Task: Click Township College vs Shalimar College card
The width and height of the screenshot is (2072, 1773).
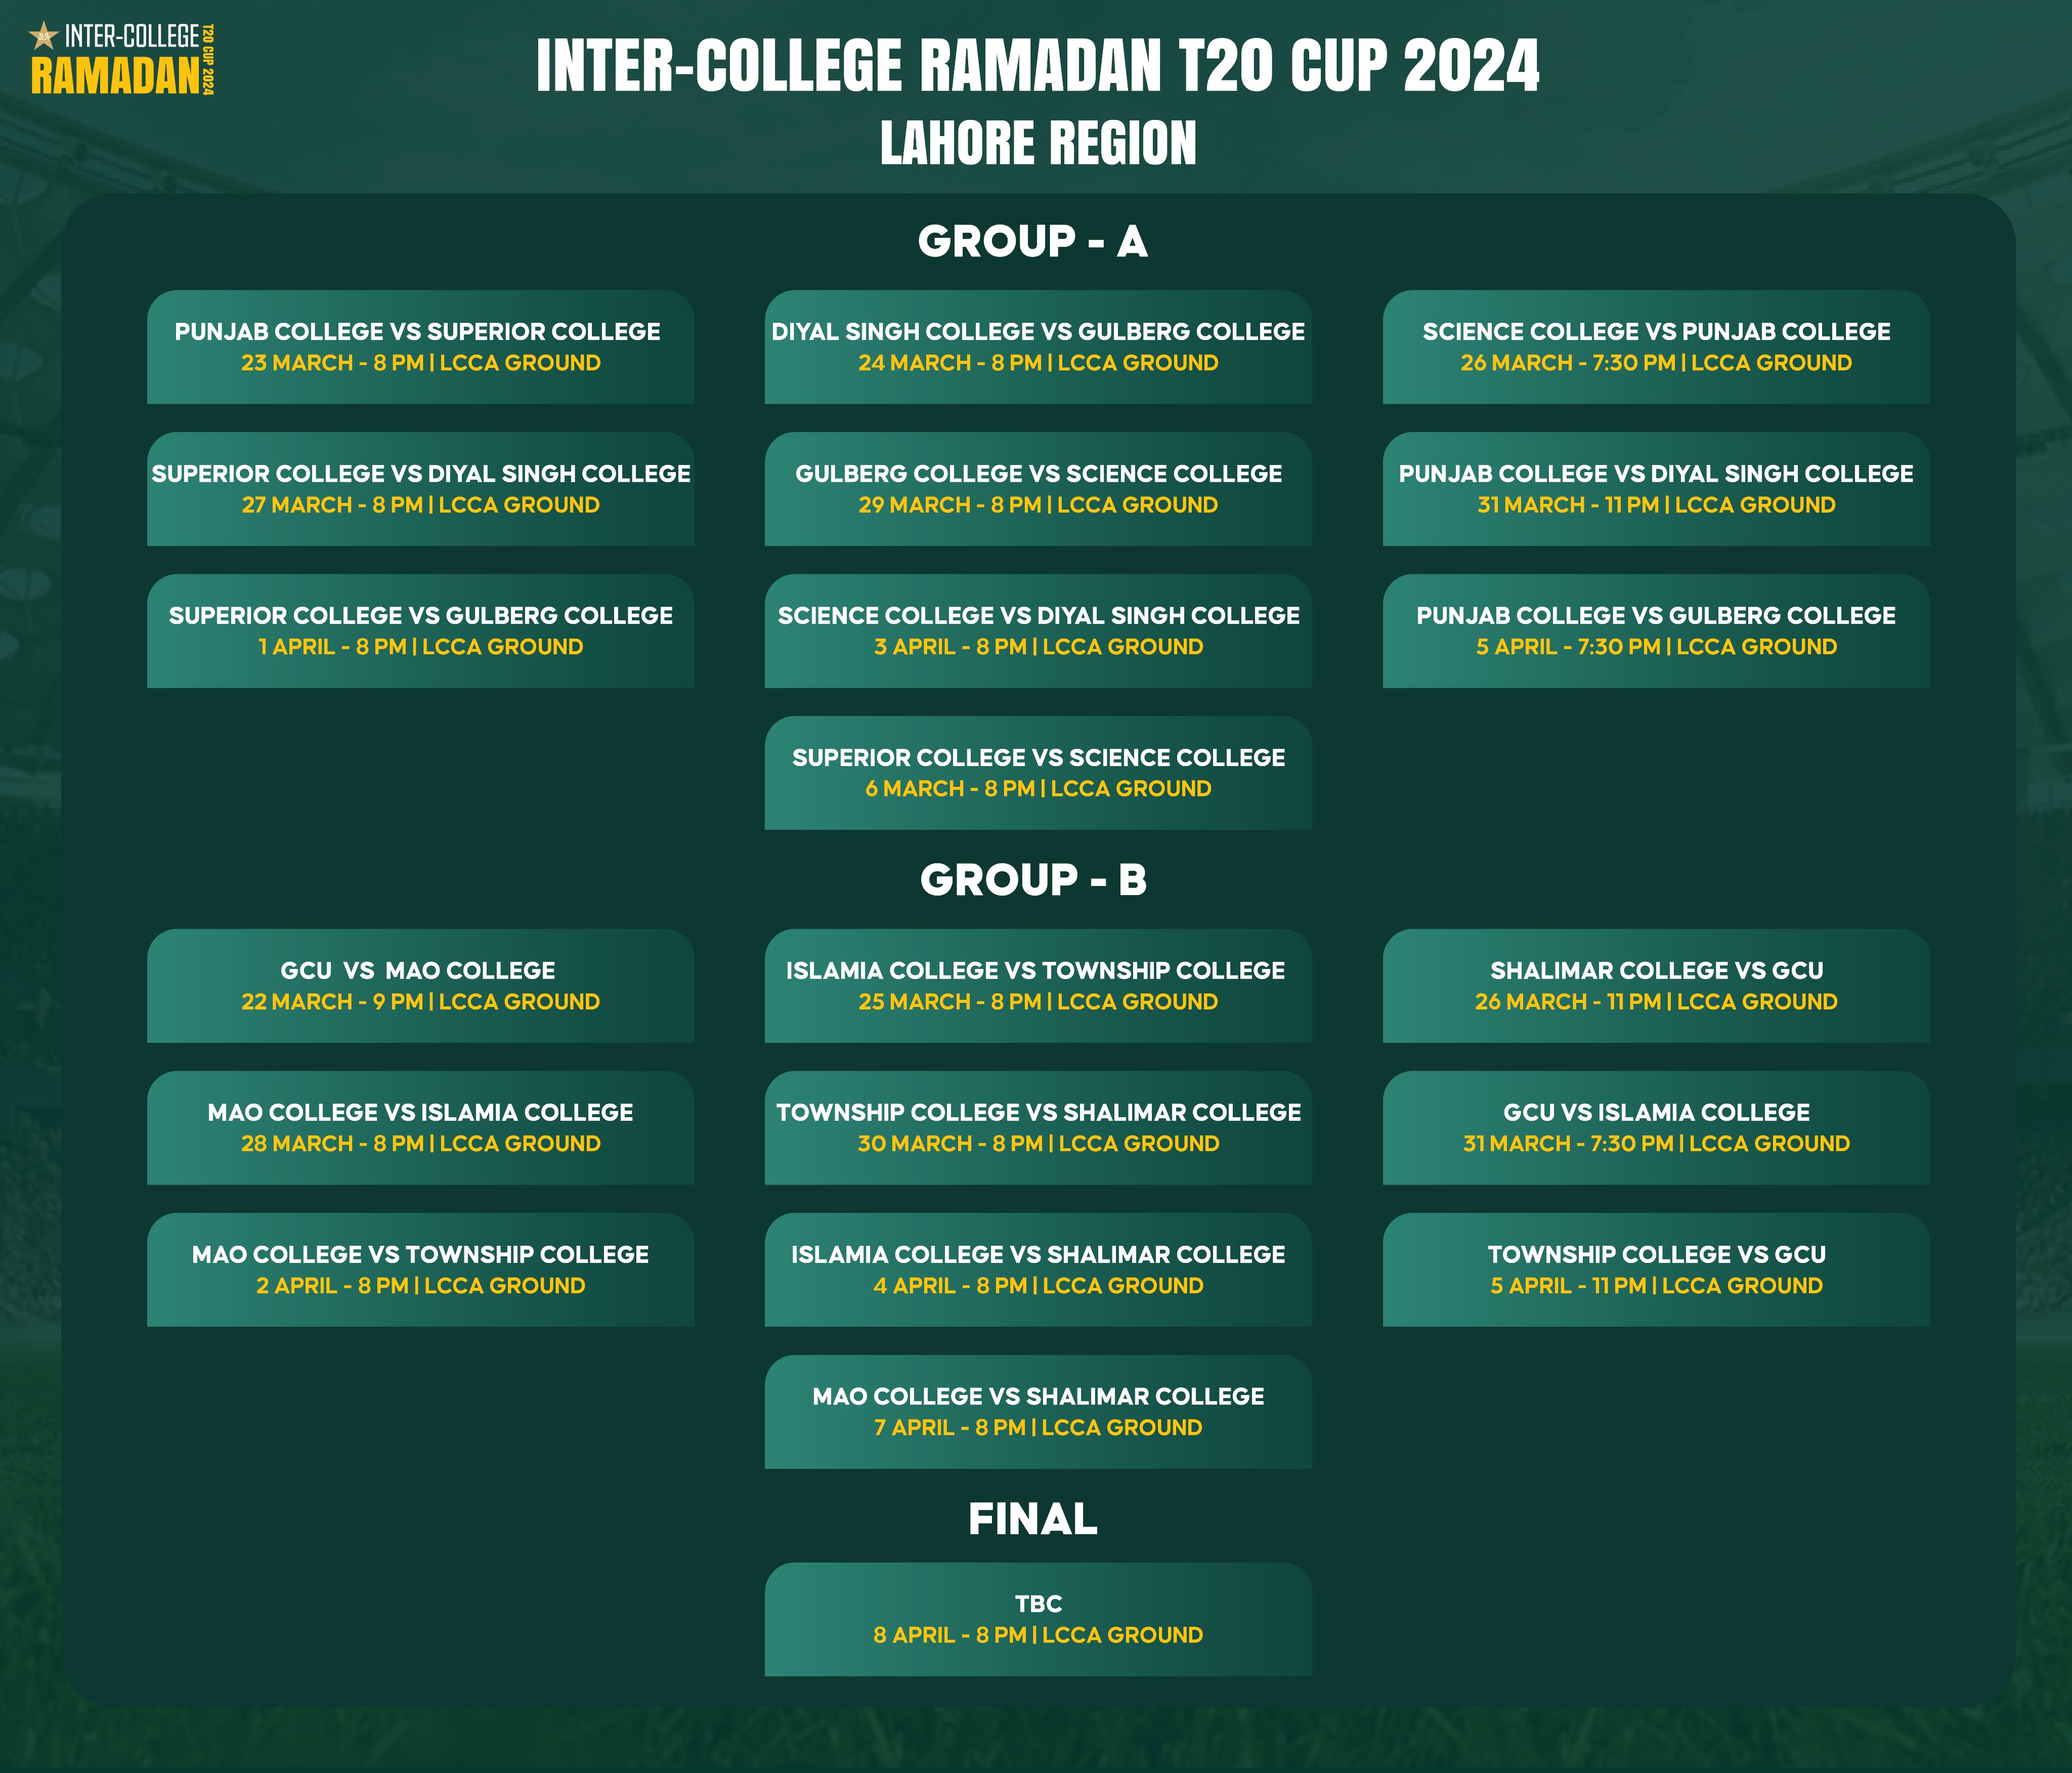Action: click(x=1038, y=1128)
